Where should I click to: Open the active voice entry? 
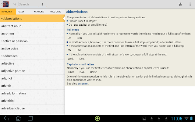click(33, 48)
